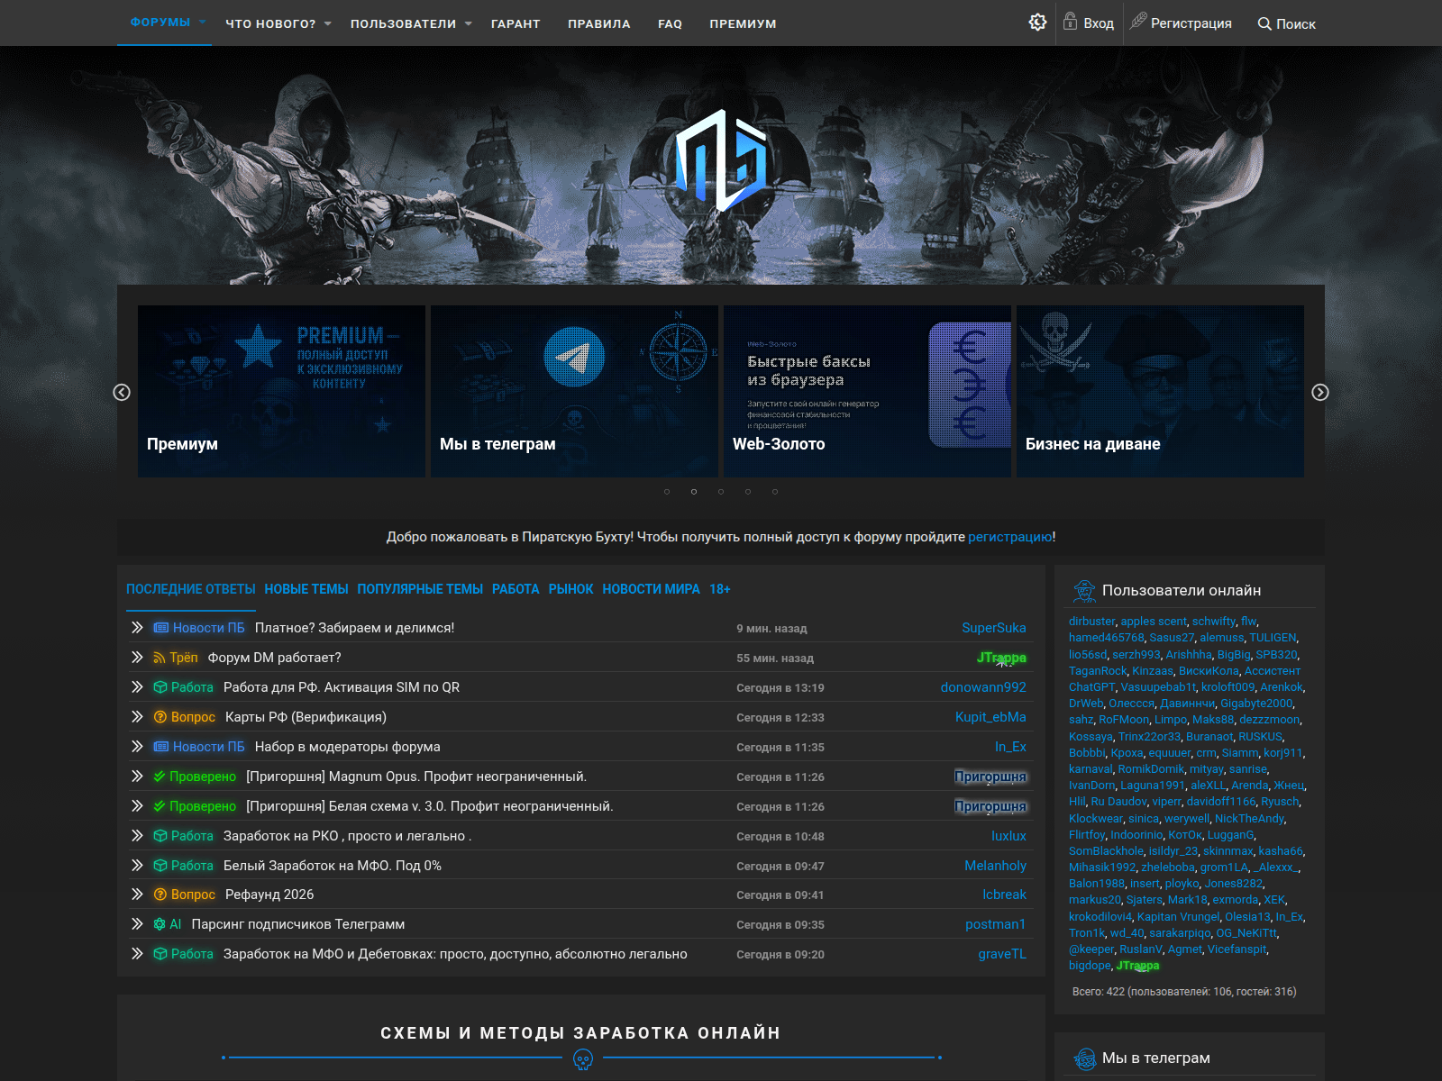Expand the Что нового? dropdown arrow
The width and height of the screenshot is (1442, 1081).
coord(328,24)
